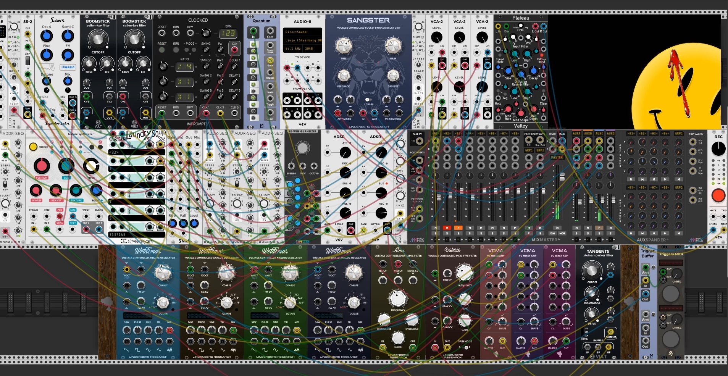
Task: Click the Plateau Size knob
Action: pyautogui.click(x=508, y=71)
